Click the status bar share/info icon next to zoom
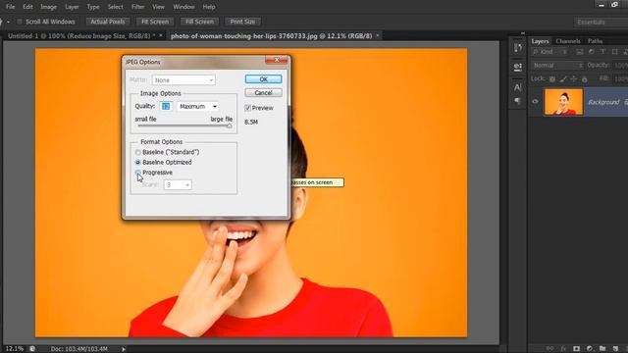Image resolution: width=628 pixels, height=353 pixels. (x=32, y=349)
